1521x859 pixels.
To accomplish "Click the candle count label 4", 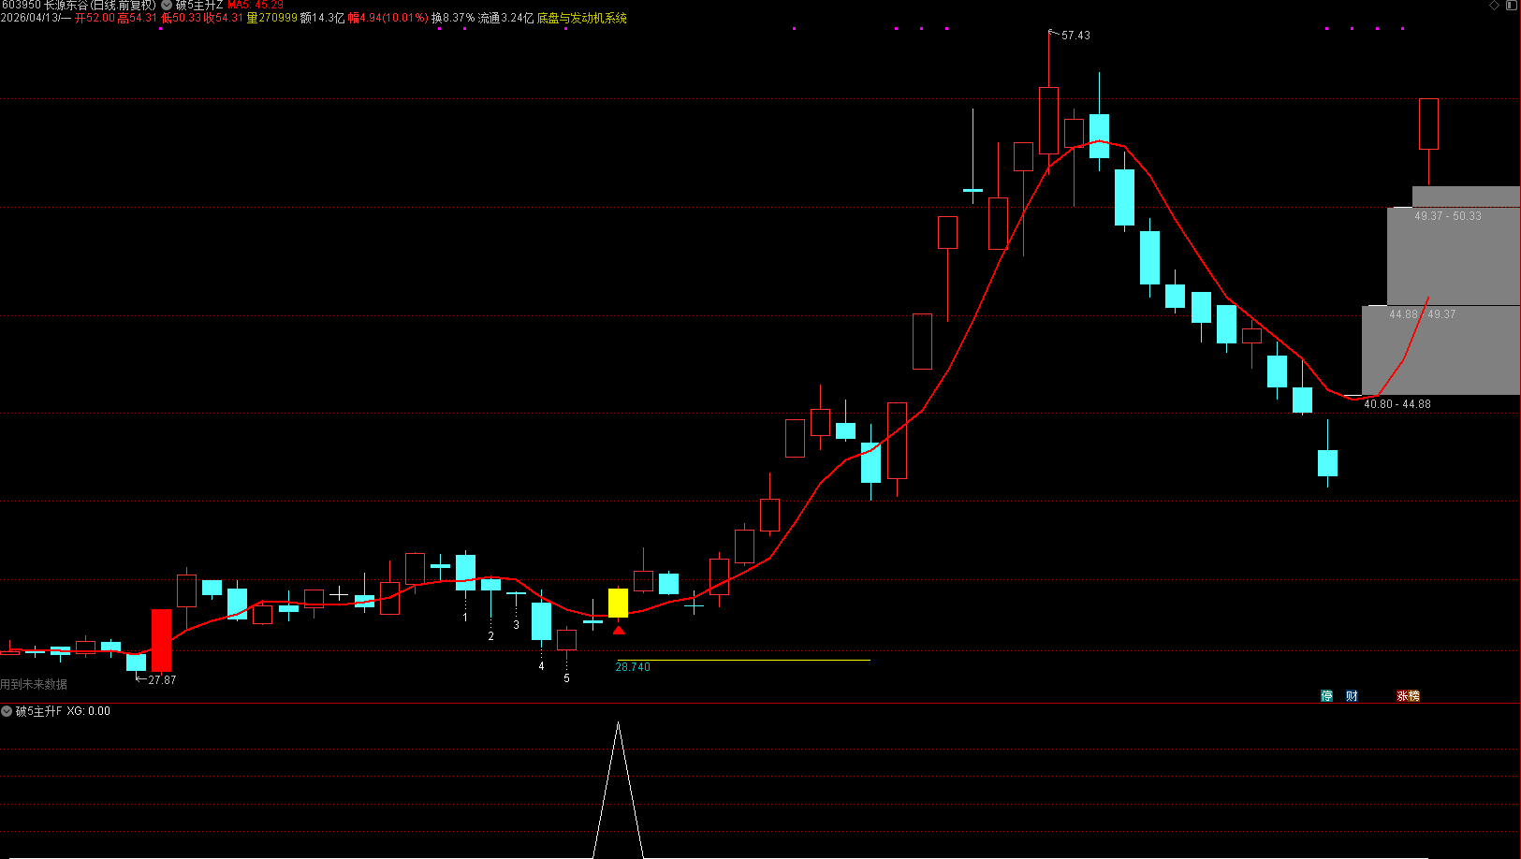I will pos(541,666).
